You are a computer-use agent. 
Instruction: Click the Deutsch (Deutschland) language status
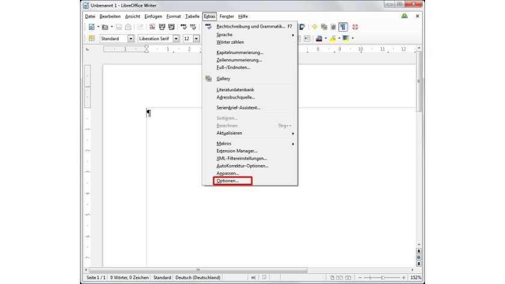tap(198, 277)
